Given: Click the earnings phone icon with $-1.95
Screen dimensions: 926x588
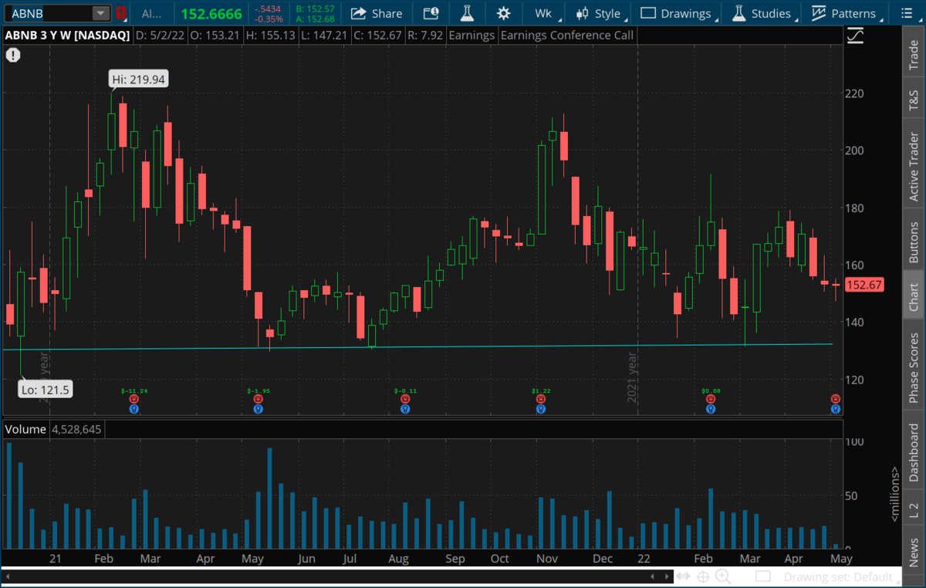Looking at the screenshot, I should click(x=259, y=399).
